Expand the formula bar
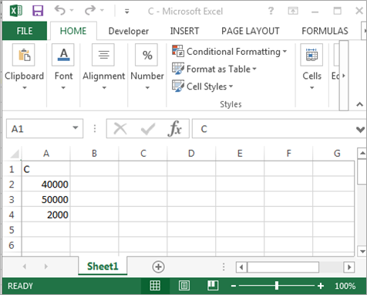Viewport: 367px width, 295px height. [x=361, y=129]
